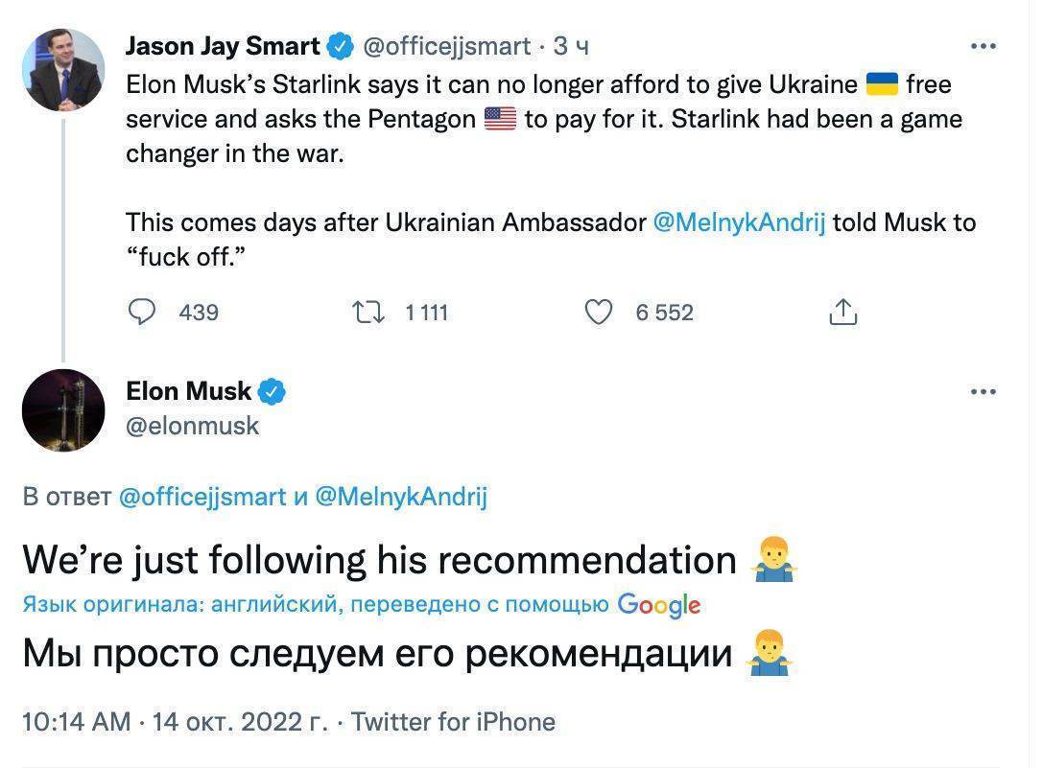The image size is (1043, 768).
Task: Open @MelnykAndrij in the reply-to line
Action: coord(401,497)
